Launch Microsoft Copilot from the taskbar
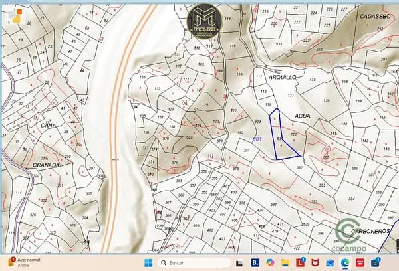Screen dimensions: 399x271 (x=270, y=262)
